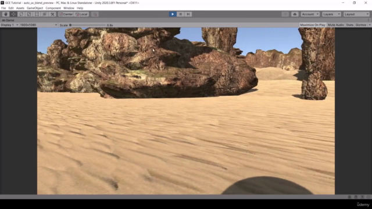The image size is (372, 209).
Task: Open the Game panel options menu
Action: [369, 20]
